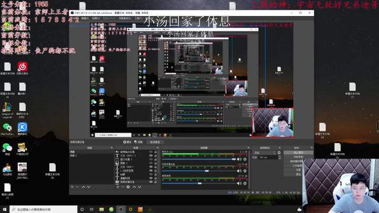Pop out the sources dock panel
This screenshot has height=213, width=379.
point(158,147)
